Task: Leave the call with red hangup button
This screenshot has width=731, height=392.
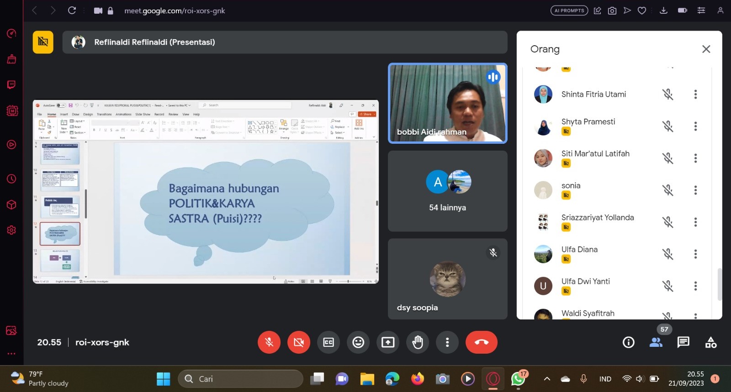Action: [481, 342]
